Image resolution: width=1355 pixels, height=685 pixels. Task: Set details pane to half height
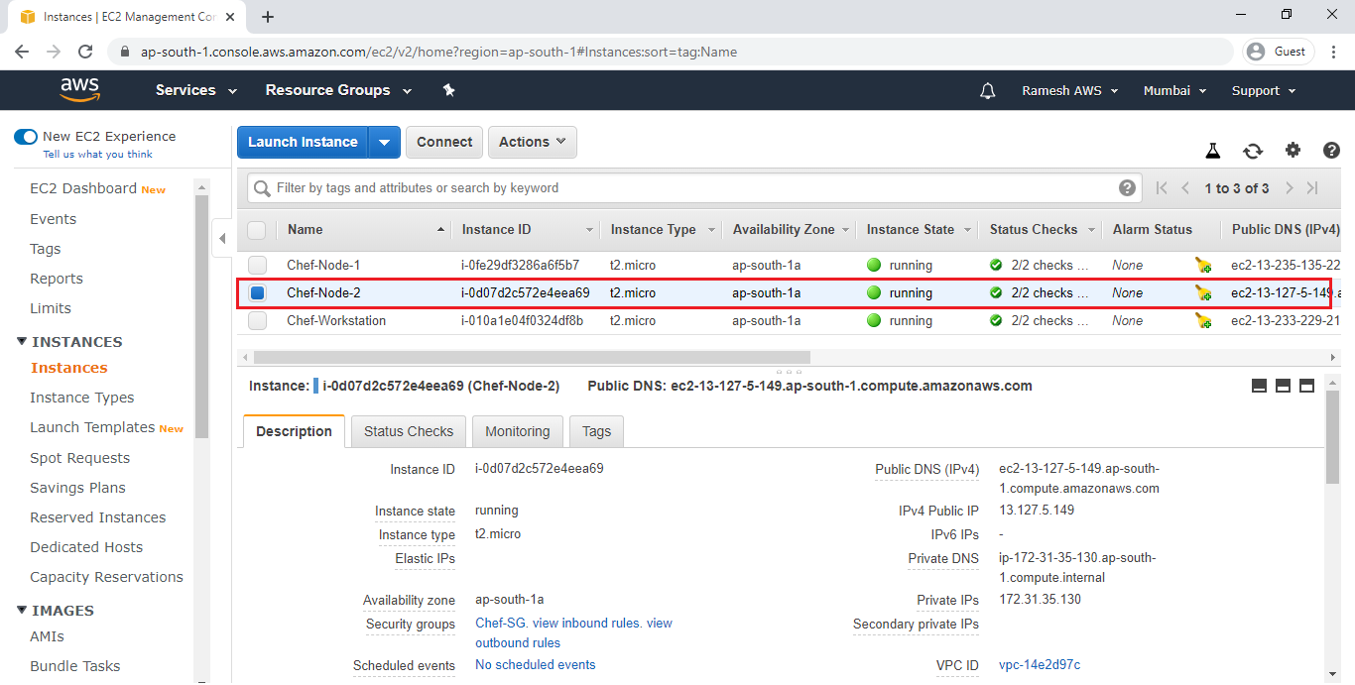[1283, 386]
